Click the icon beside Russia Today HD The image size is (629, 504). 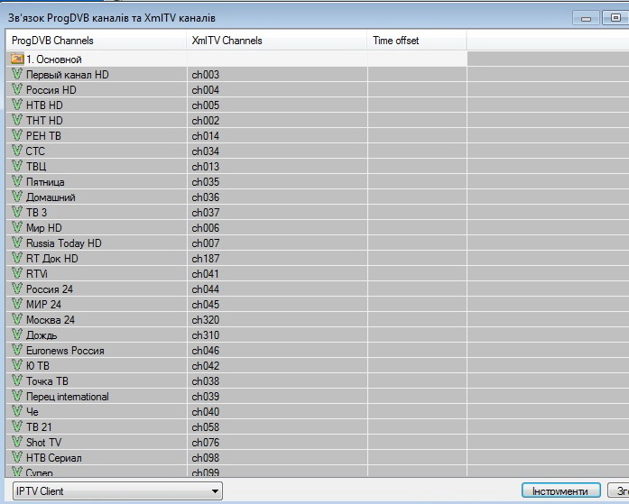click(17, 243)
